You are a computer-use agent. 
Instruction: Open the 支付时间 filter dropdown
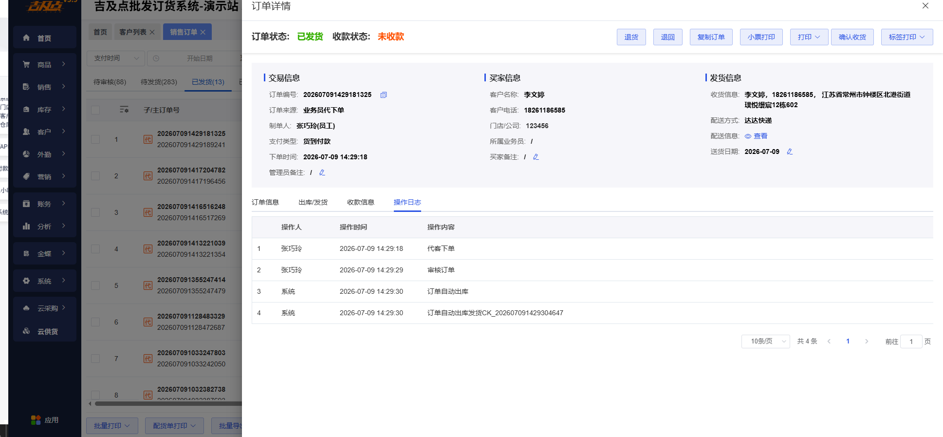coord(116,58)
